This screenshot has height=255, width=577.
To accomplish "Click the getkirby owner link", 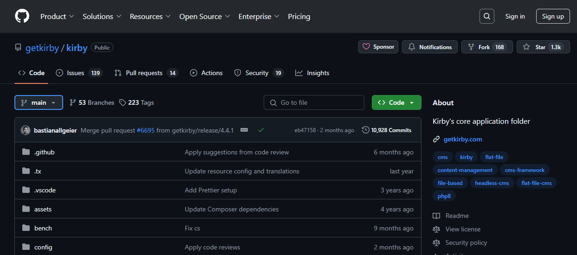I will [x=42, y=48].
